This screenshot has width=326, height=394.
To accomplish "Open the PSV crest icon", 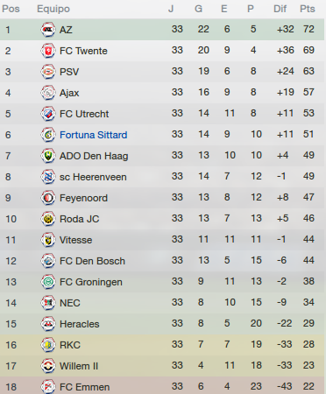I will click(x=48, y=72).
